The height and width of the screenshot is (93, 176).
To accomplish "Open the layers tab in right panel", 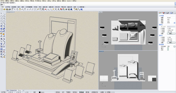I will [x=164, y=13].
